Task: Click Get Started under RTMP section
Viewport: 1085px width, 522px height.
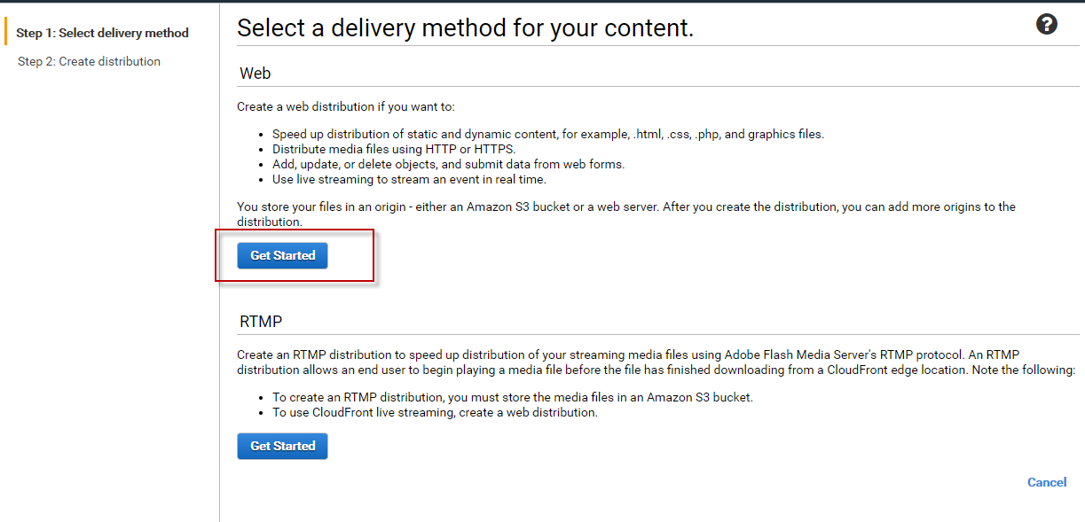Action: 282,446
